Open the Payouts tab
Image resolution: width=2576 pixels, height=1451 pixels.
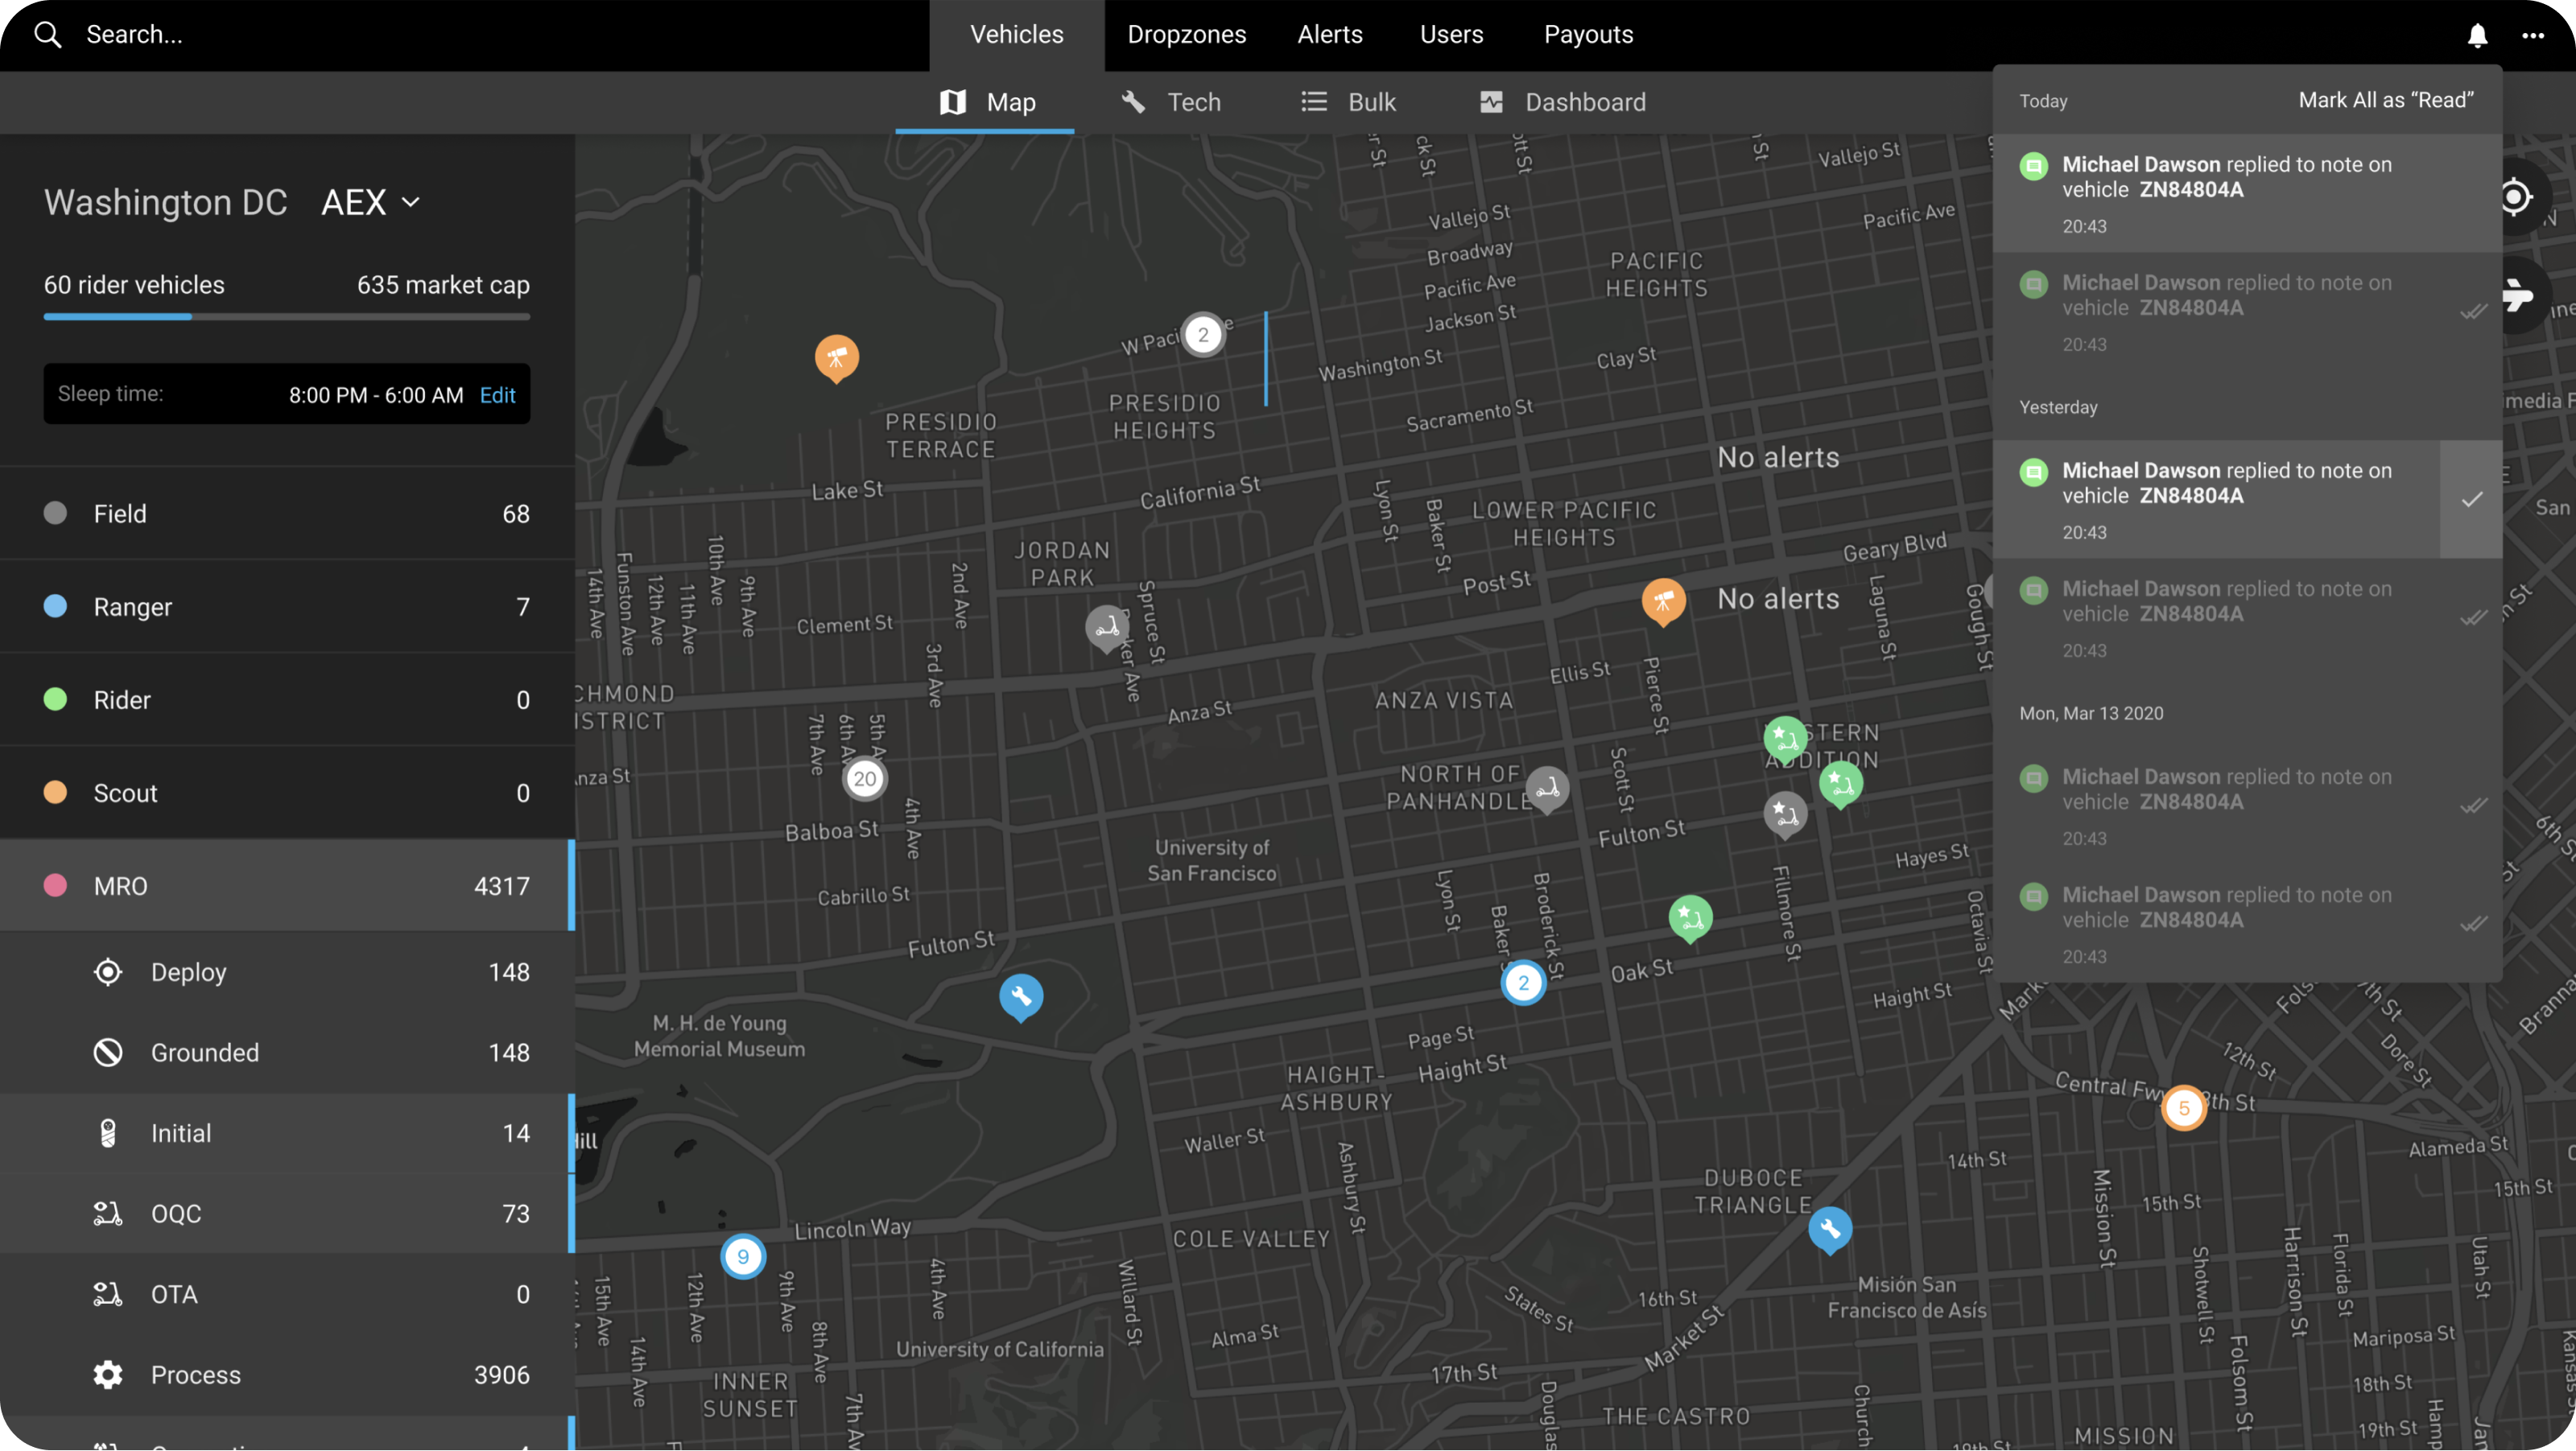pyautogui.click(x=1589, y=35)
